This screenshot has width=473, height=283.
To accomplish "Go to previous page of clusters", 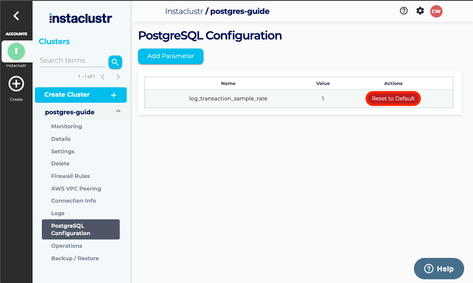I will tap(103, 77).
